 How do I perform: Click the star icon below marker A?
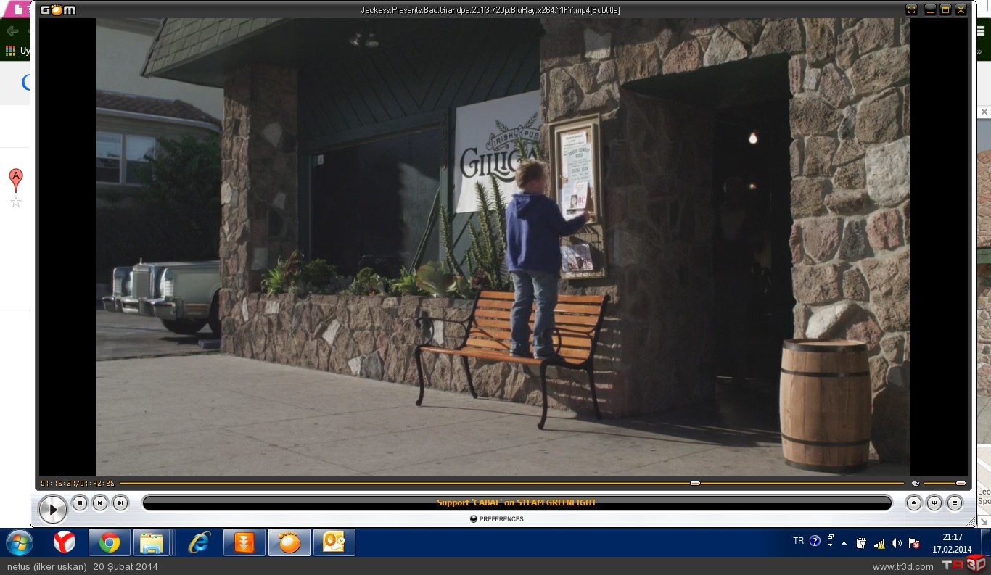[16, 202]
